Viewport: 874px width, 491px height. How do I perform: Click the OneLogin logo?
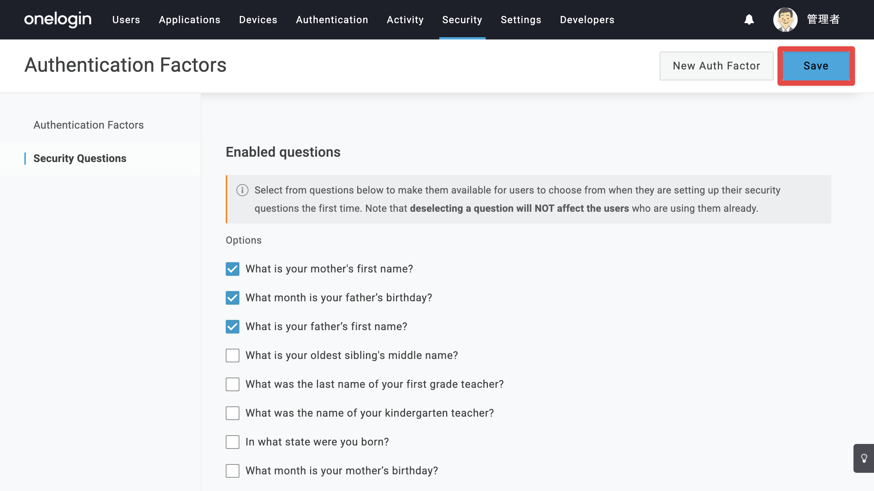point(58,20)
